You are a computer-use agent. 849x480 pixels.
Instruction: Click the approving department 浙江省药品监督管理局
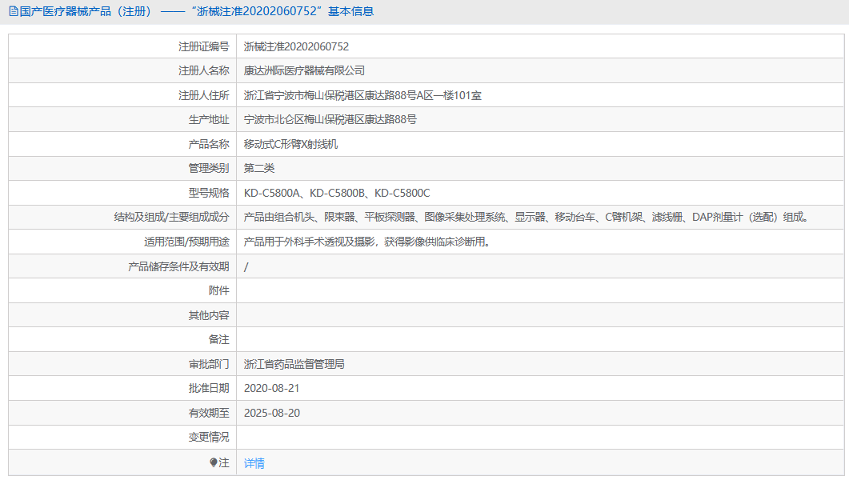point(294,364)
